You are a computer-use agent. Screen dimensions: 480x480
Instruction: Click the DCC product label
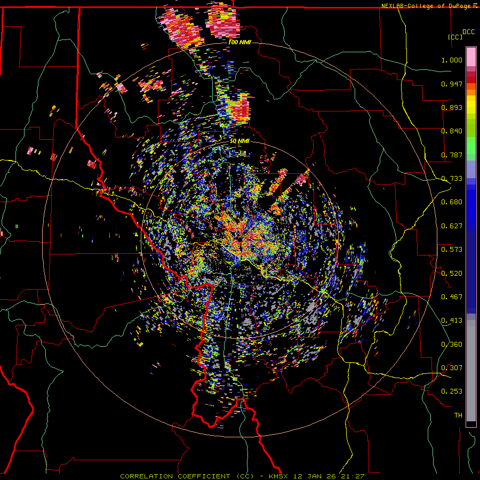[x=468, y=32]
